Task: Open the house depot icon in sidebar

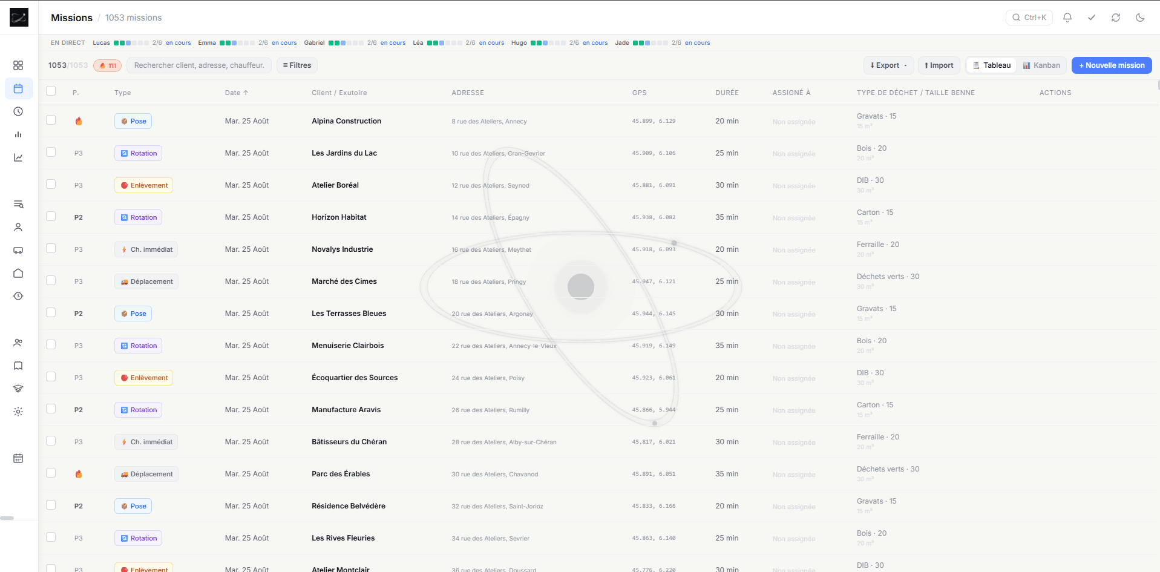Action: click(x=18, y=273)
